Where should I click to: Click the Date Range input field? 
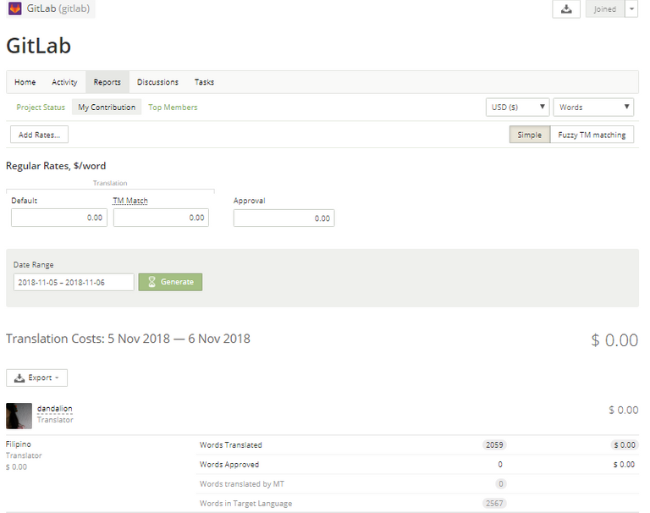[73, 282]
